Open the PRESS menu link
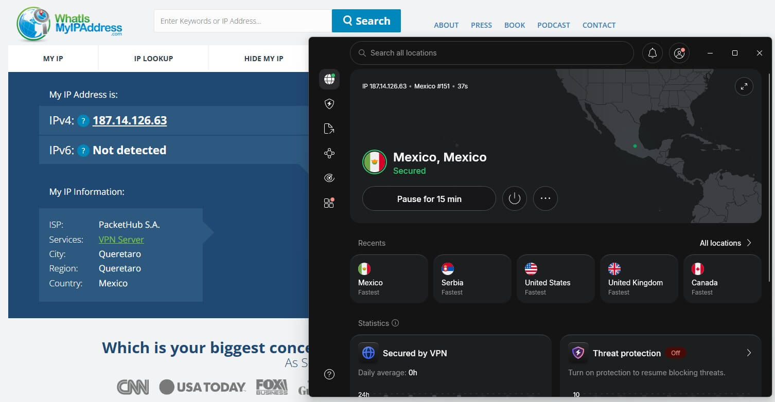This screenshot has width=775, height=402. pyautogui.click(x=481, y=25)
